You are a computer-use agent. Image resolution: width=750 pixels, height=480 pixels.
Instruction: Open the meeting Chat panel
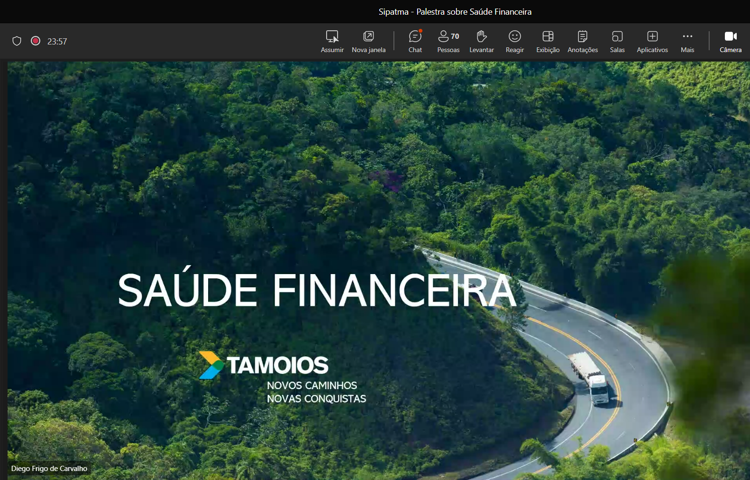(415, 42)
